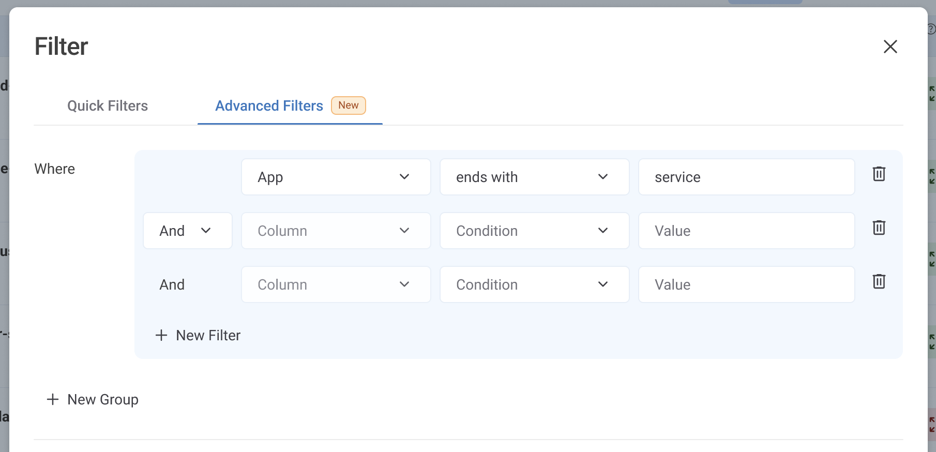Click the value field containing "service"

point(746,177)
